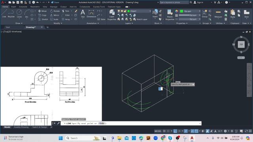
Task: Open Layer Properties manager
Action: point(111,15)
